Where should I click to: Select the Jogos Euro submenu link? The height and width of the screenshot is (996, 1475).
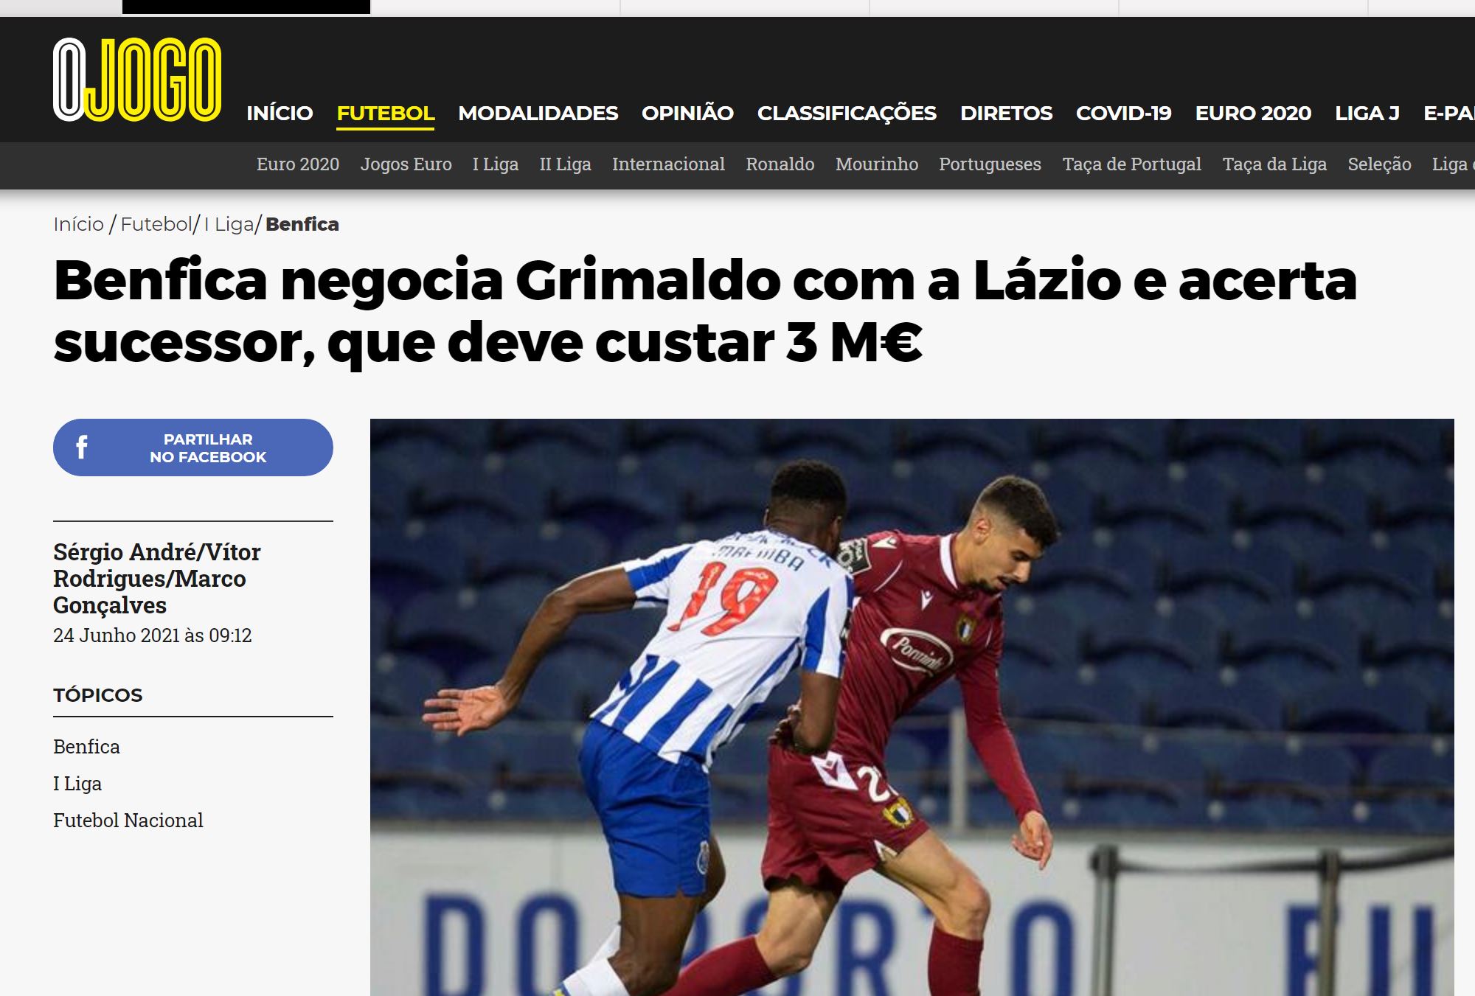tap(406, 164)
